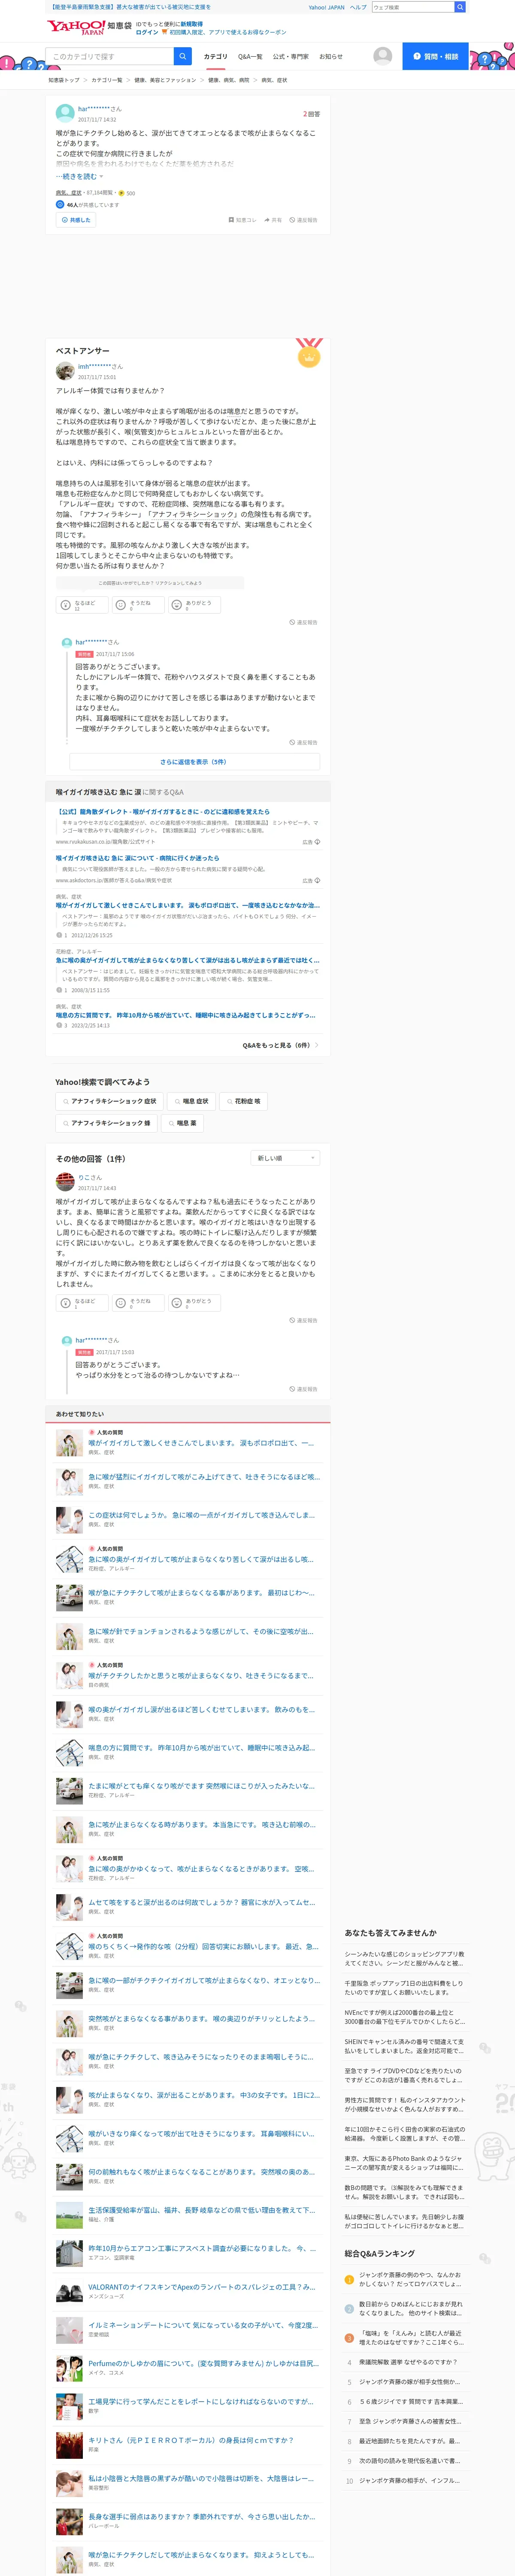
Task: Open related question 急に喉が猛烈にイガイガして
Action: [204, 1476]
